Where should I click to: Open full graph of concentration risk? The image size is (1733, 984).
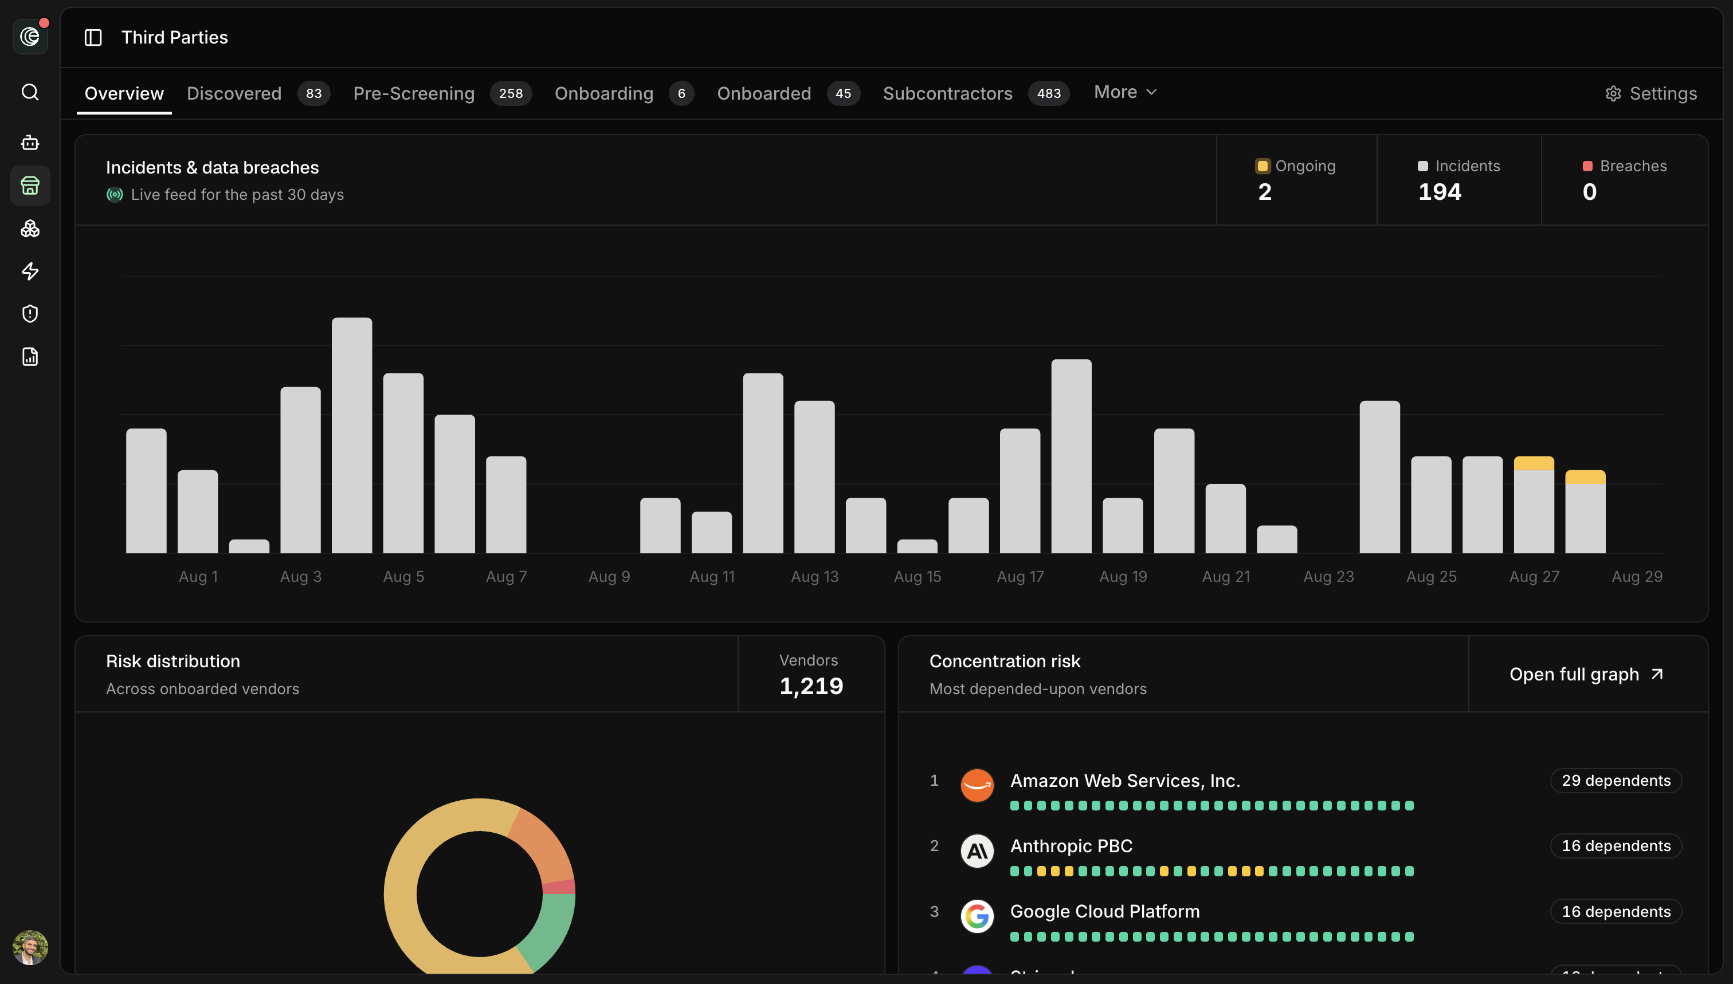click(1587, 675)
